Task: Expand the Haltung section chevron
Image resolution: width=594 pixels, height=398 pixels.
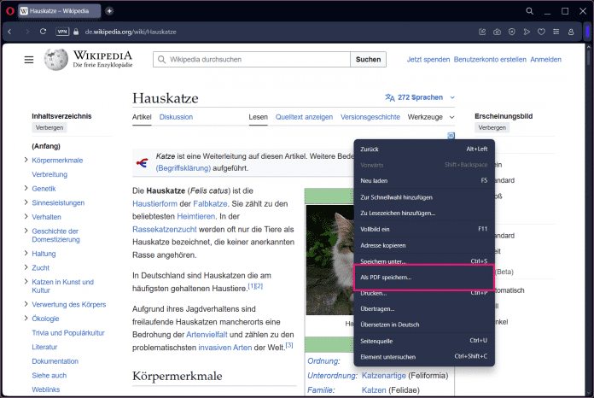Action: pyautogui.click(x=26, y=253)
